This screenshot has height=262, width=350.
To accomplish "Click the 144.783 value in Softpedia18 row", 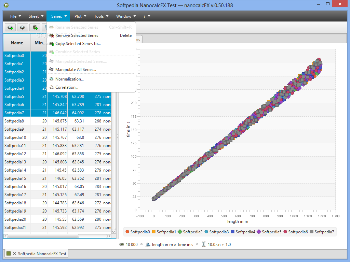I will 59,203.
